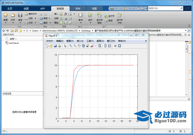Click the Breakpoints icon

coord(81,15)
